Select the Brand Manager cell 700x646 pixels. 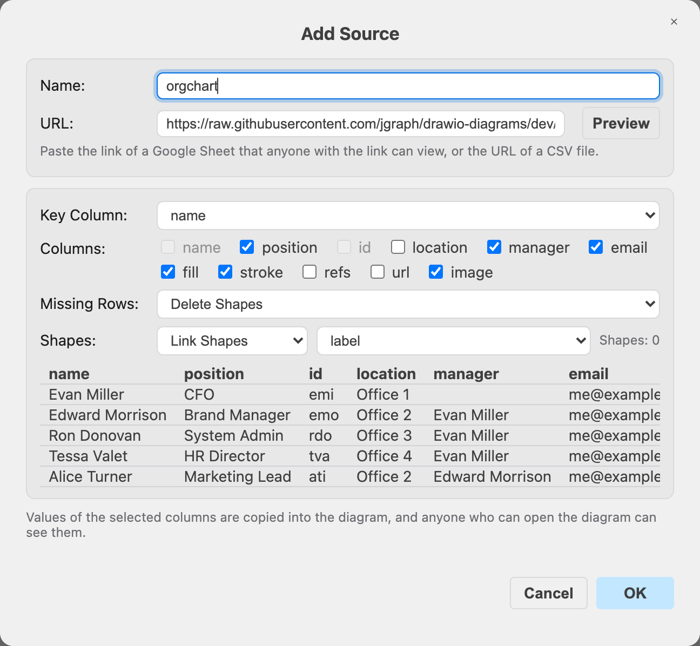tap(237, 415)
